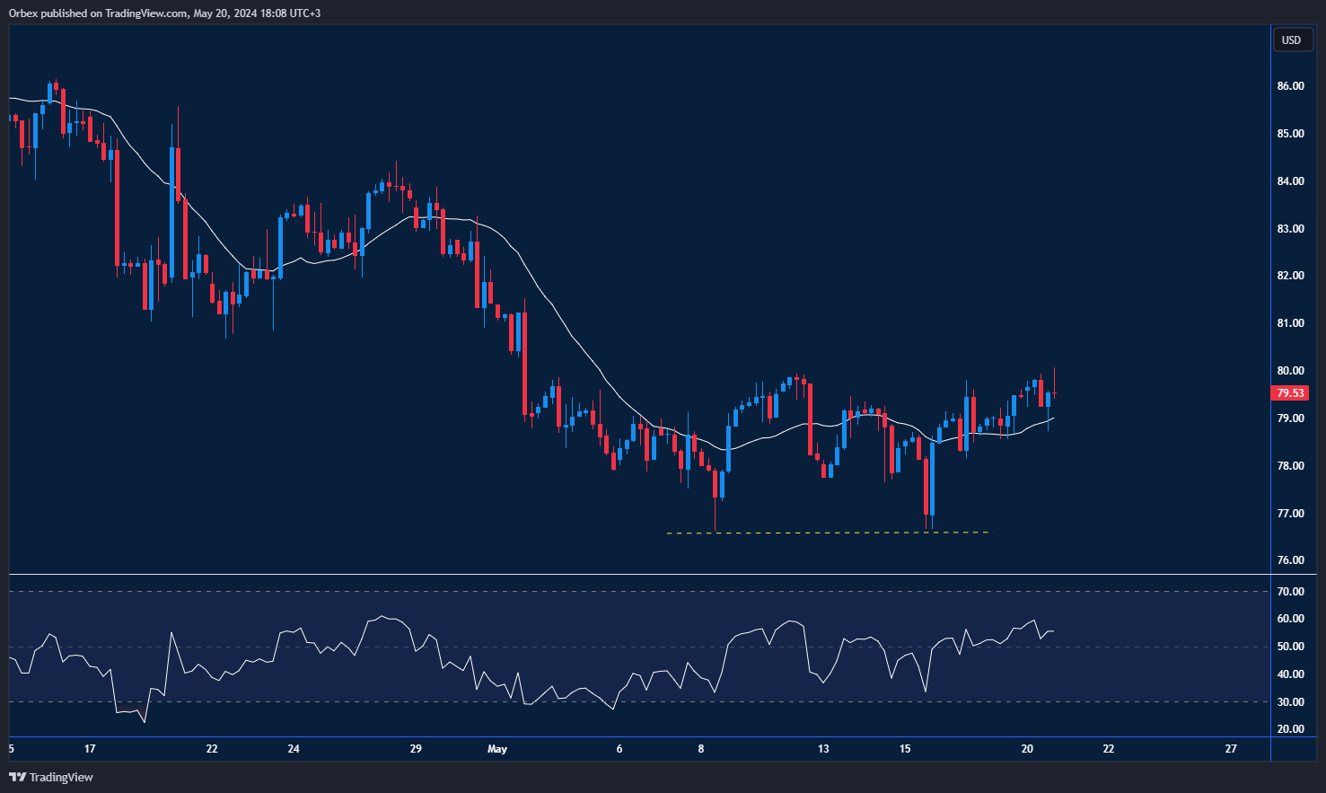Click the most recent candlestick on chart
The height and width of the screenshot is (793, 1326).
1054,392
